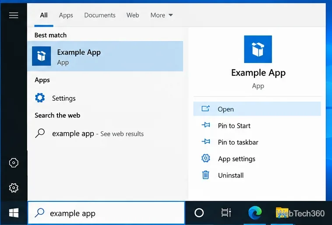The image size is (332, 225).
Task: Click the large Example App icon in preview pane
Action: [x=258, y=49]
